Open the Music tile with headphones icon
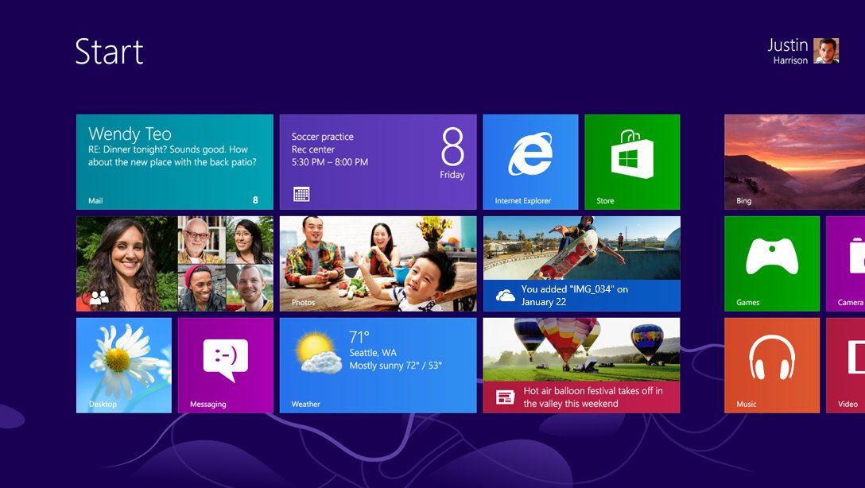This screenshot has height=488, width=865. tap(771, 365)
